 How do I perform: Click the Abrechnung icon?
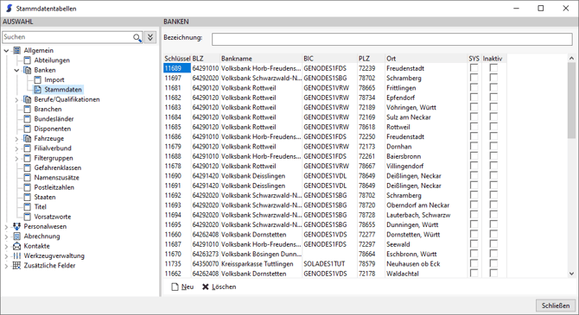tap(16, 236)
